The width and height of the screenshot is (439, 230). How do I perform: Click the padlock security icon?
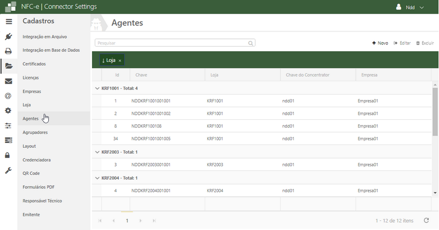point(8,155)
